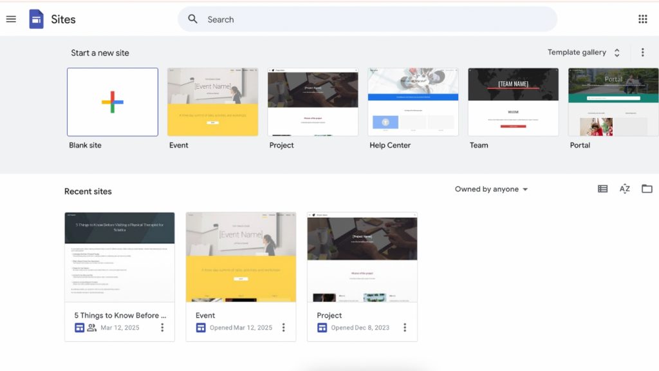This screenshot has height=371, width=659.
Task: Open the folder organizer icon
Action: pyautogui.click(x=647, y=189)
